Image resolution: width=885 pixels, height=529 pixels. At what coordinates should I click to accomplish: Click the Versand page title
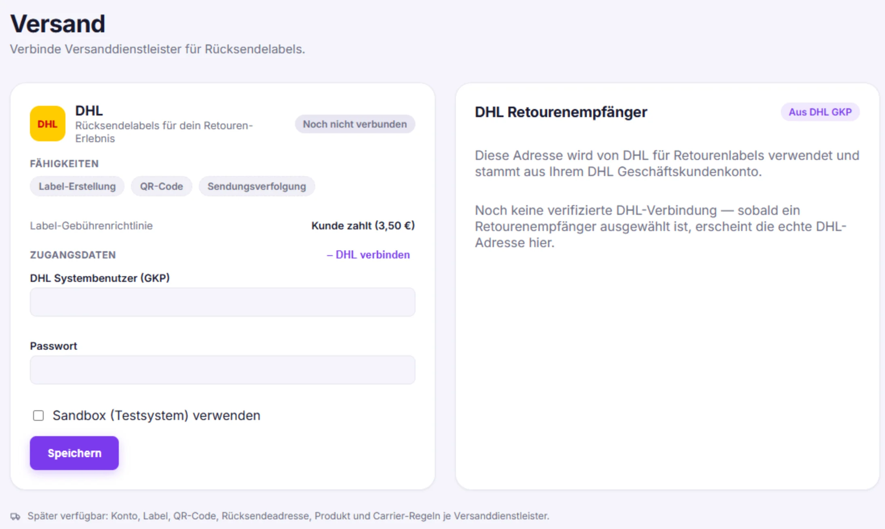click(x=58, y=23)
